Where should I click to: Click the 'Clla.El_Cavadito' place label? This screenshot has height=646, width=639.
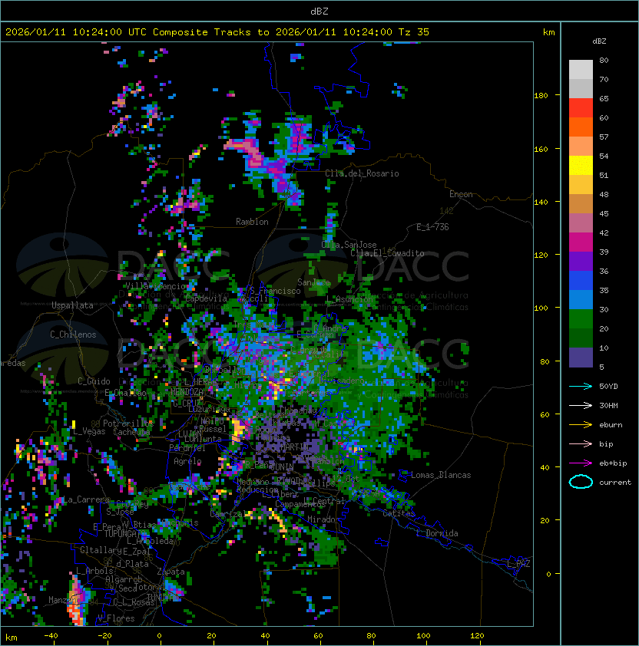coord(387,253)
